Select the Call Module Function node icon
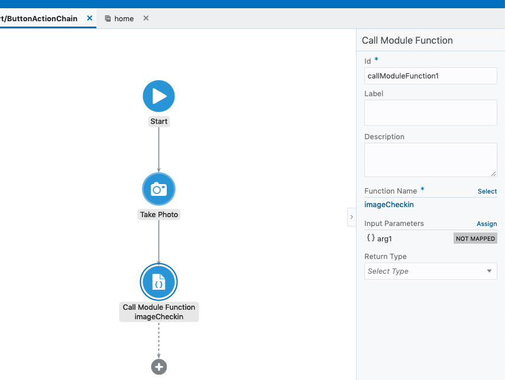 click(158, 283)
